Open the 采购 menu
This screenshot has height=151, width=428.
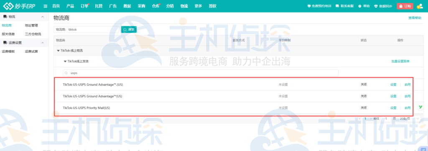(141, 6)
